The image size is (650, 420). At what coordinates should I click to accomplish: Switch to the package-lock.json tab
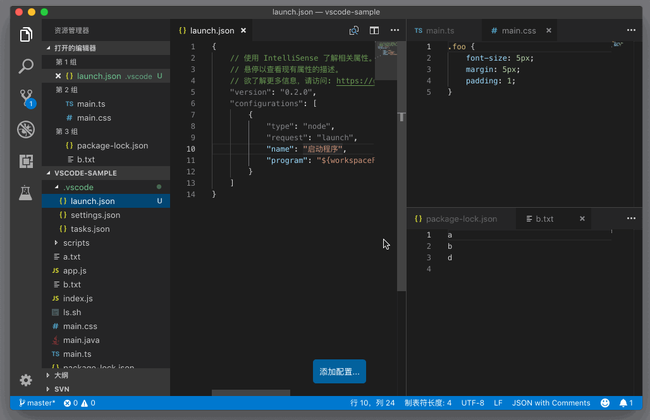click(461, 219)
